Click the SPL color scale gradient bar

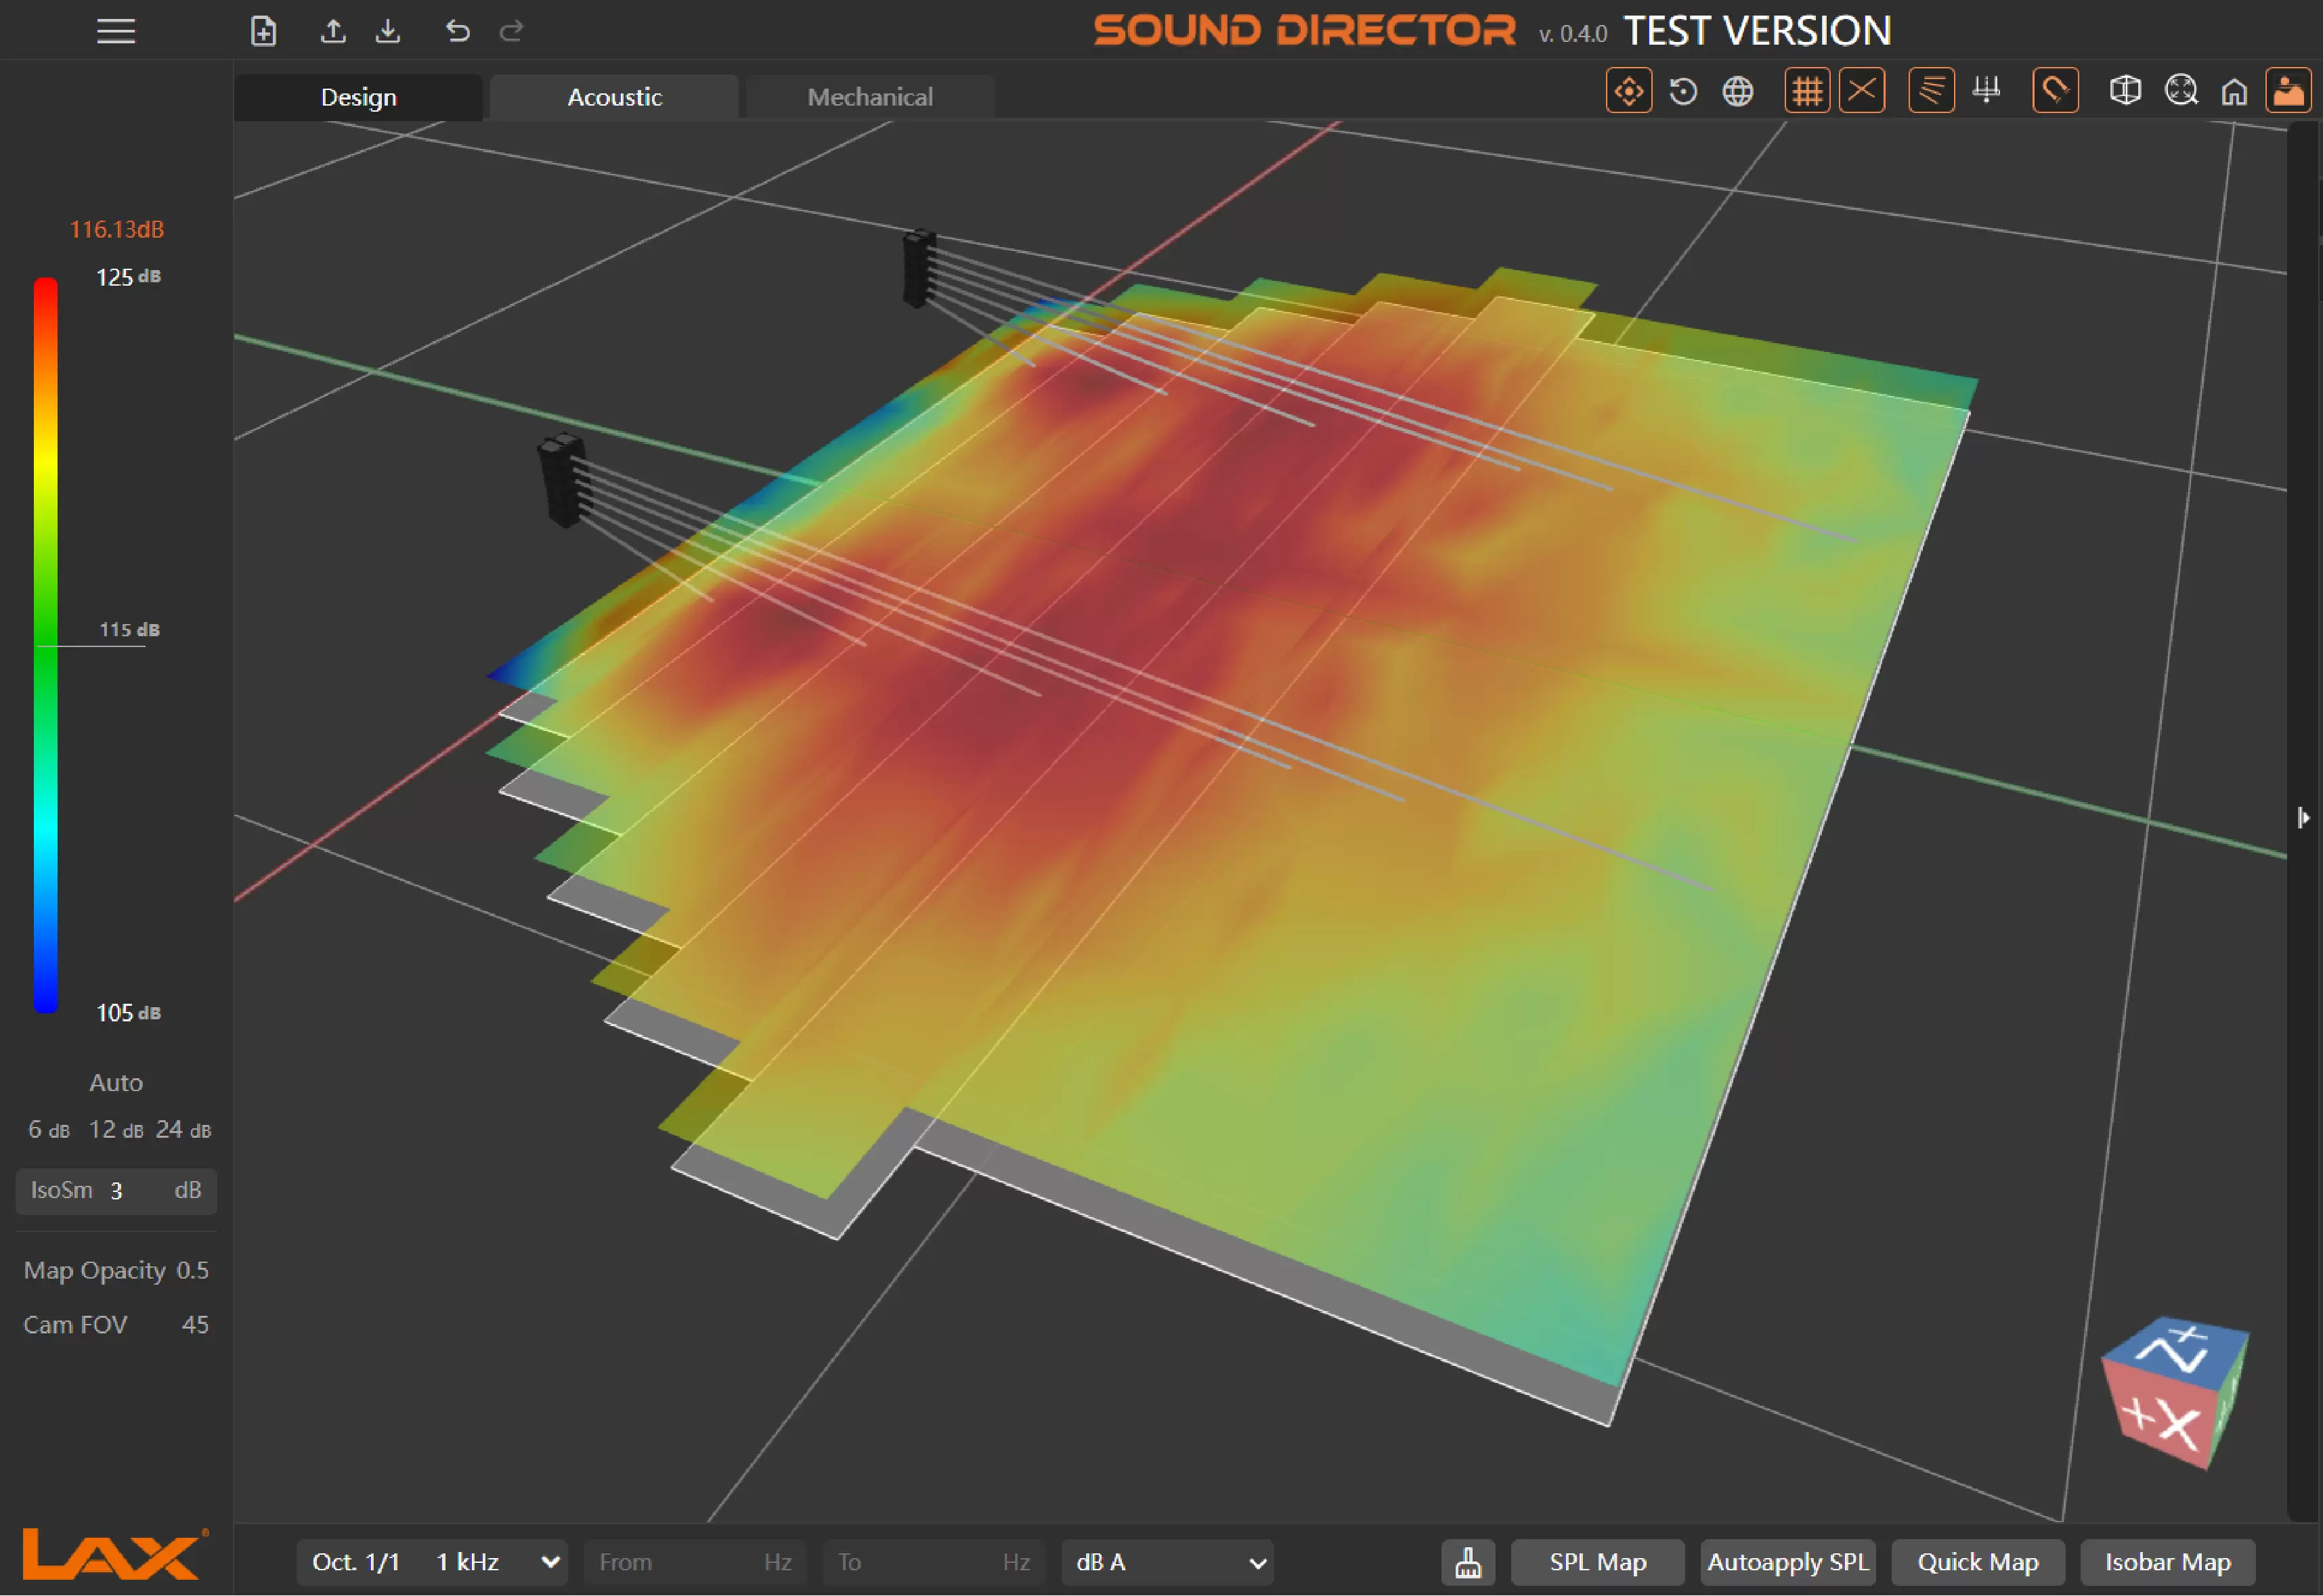(x=46, y=645)
